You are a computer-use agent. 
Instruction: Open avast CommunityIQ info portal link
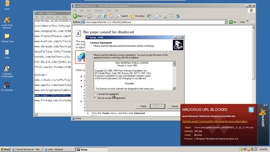click(215, 122)
